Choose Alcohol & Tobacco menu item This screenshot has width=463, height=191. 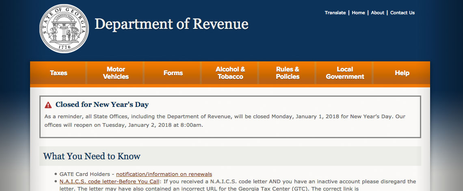click(x=230, y=73)
